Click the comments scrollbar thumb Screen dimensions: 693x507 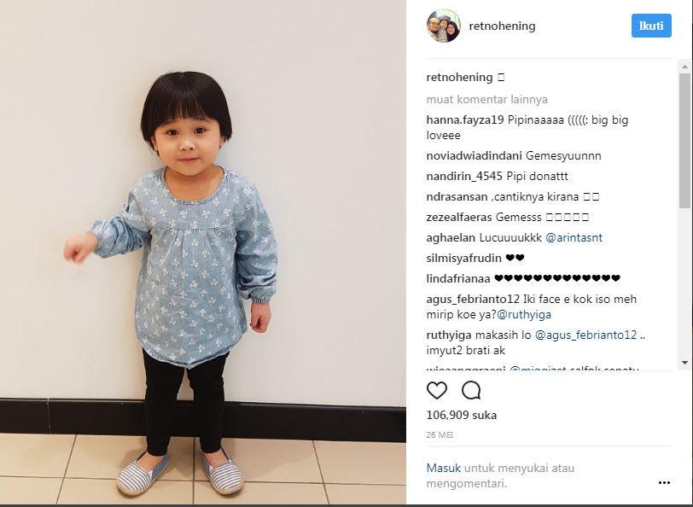click(x=685, y=140)
